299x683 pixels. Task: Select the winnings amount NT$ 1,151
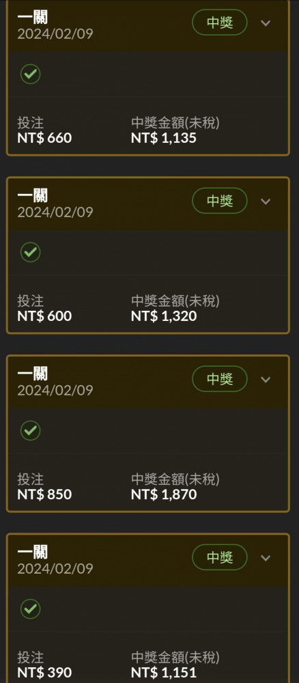coord(164,673)
